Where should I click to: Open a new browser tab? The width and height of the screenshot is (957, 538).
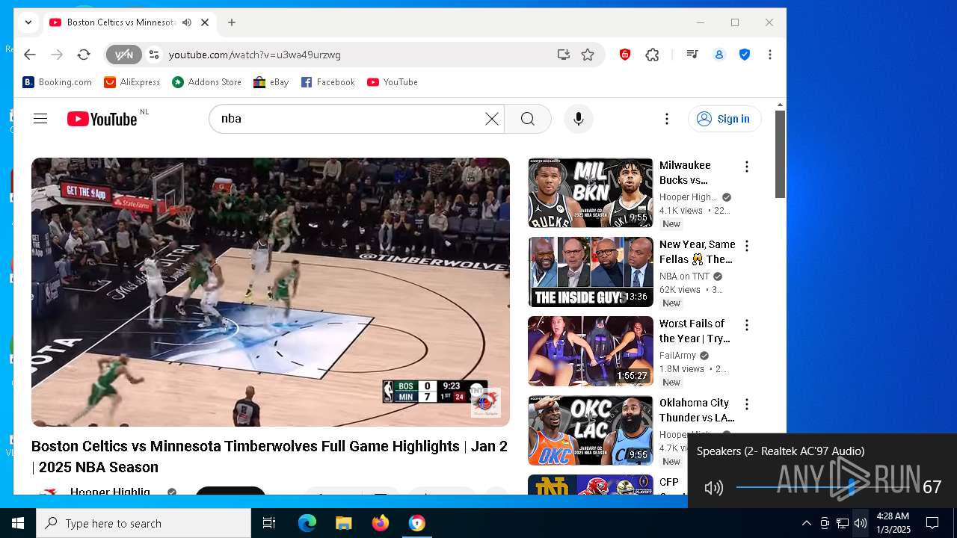232,22
